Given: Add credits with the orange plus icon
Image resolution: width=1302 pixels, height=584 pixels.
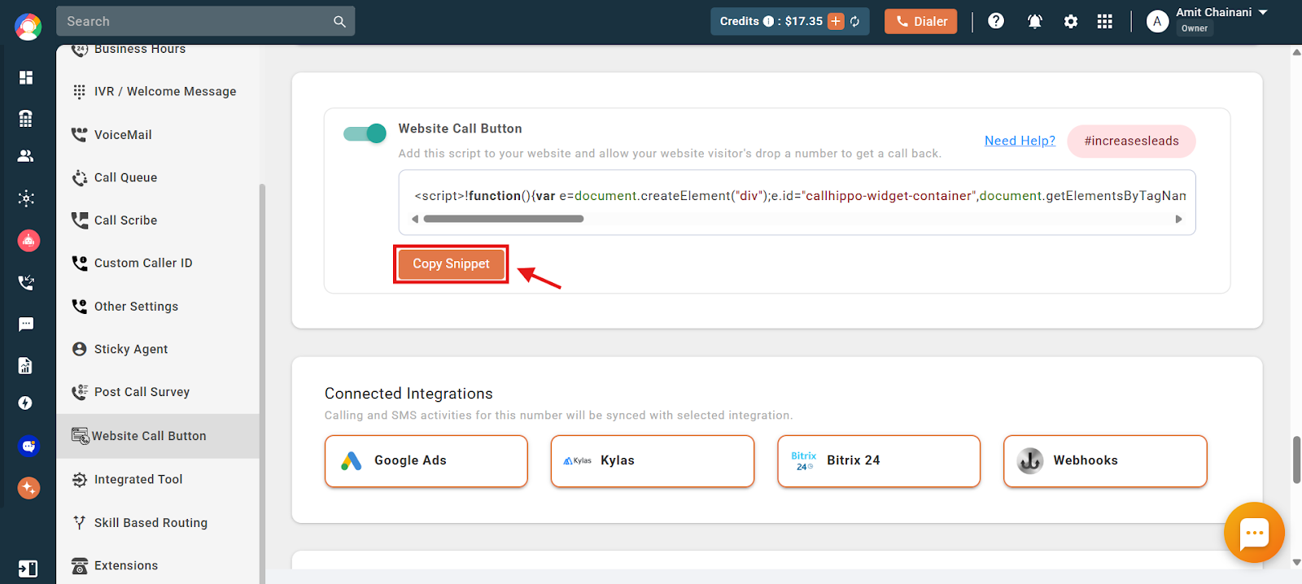Looking at the screenshot, I should coord(836,21).
